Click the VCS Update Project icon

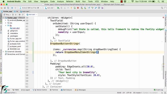click(89, 8)
